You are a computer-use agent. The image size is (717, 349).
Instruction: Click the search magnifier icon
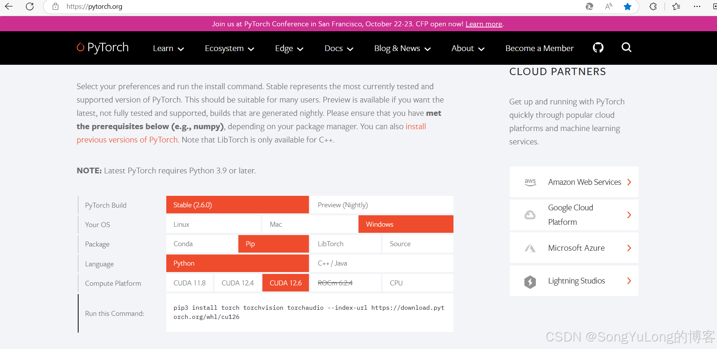[x=626, y=48]
